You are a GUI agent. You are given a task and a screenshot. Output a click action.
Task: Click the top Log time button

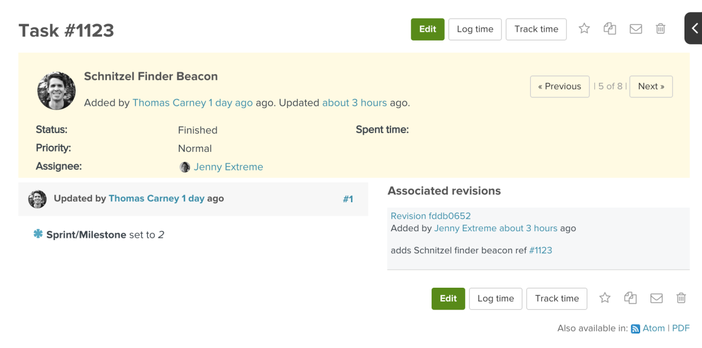(x=475, y=29)
